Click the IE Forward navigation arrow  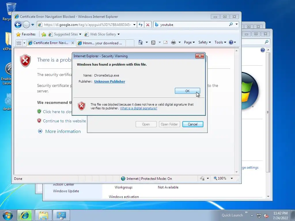pyautogui.click(x=26, y=25)
